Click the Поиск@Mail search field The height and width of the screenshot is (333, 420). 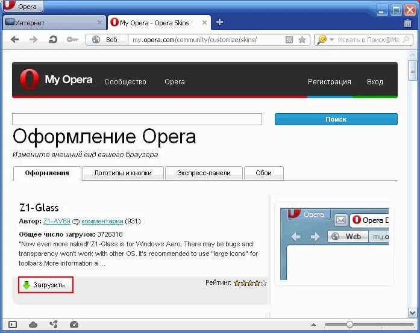pos(369,40)
